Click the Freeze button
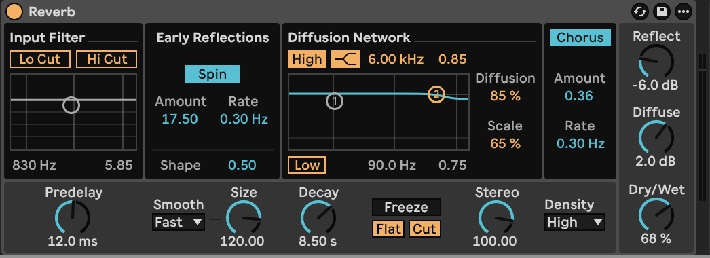Image resolution: width=710 pixels, height=258 pixels. (406, 207)
